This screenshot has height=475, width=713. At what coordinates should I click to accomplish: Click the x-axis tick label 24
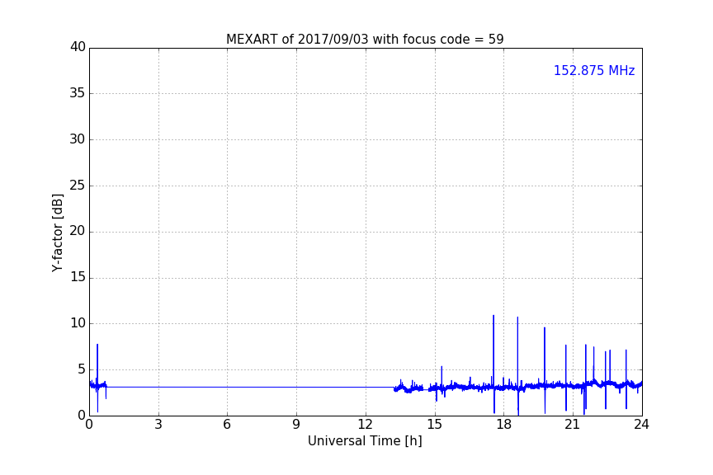point(641,425)
